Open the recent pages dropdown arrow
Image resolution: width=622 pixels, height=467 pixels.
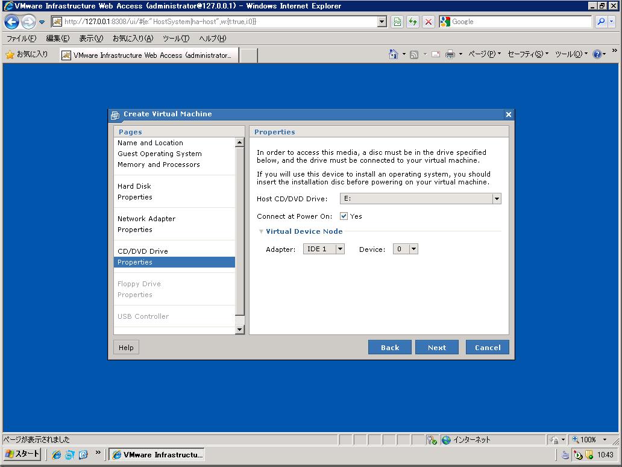(x=42, y=22)
